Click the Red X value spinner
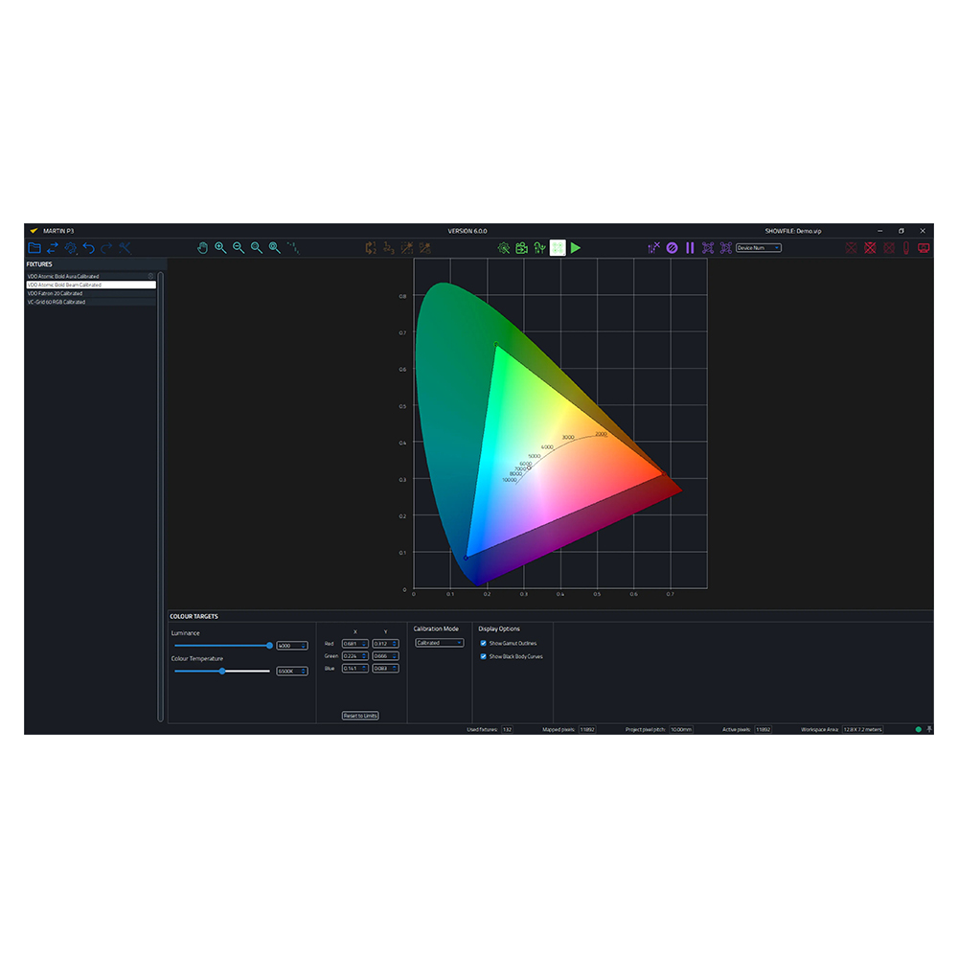This screenshot has height=958, width=958. (x=355, y=644)
